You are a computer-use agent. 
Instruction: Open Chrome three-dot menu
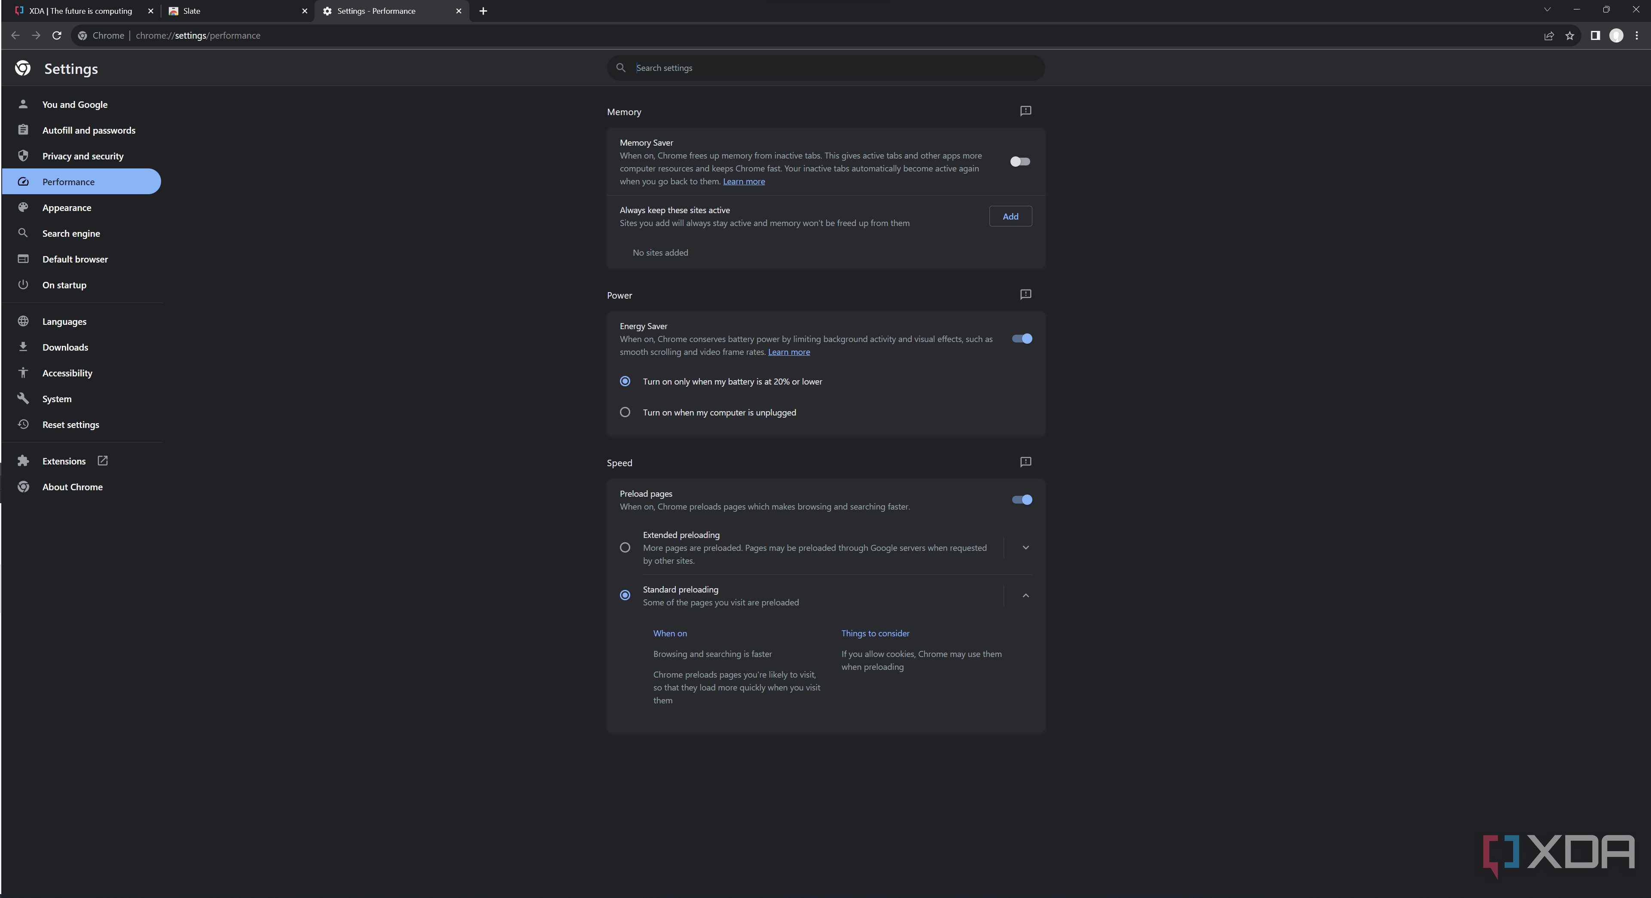(1637, 35)
